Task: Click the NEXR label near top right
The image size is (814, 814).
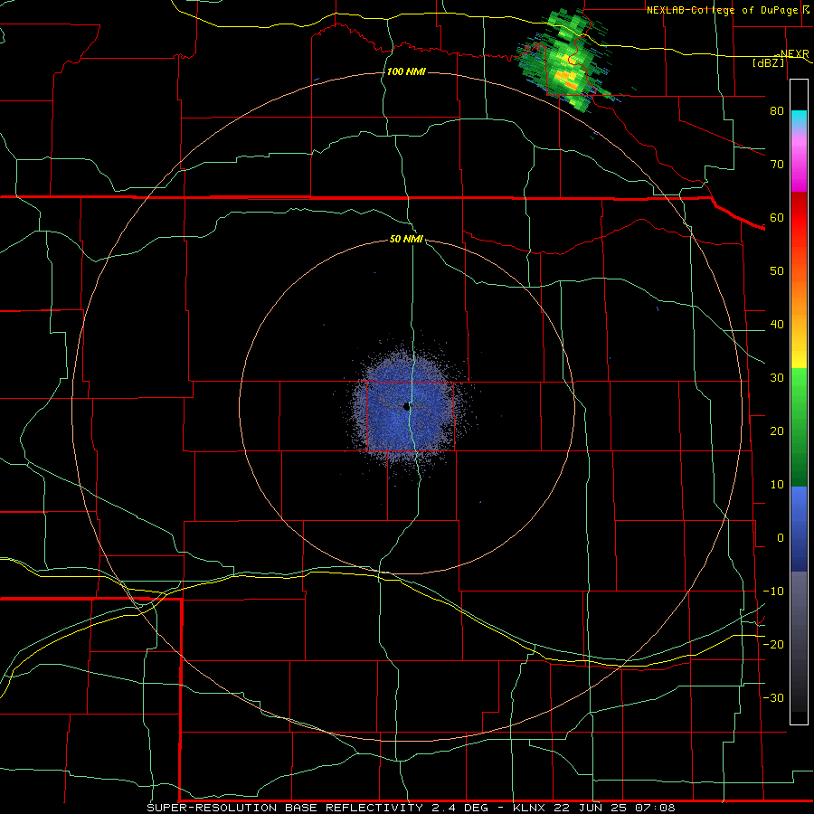Action: coord(794,54)
